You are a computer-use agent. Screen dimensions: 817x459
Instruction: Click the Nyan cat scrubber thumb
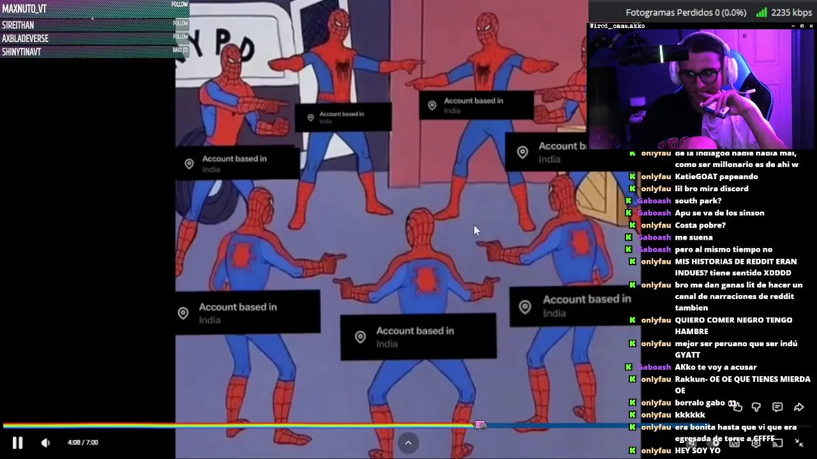(x=480, y=425)
